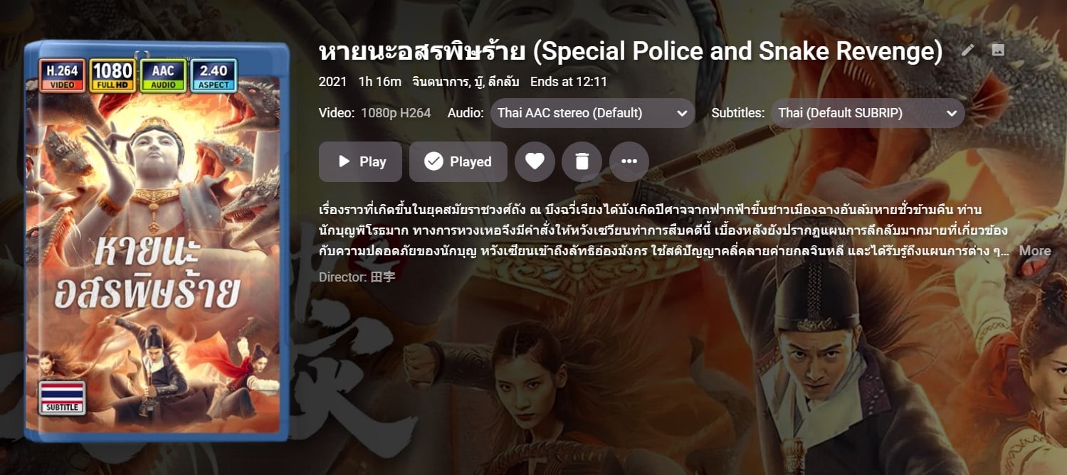
Task: Expand the Subtitles Thai SUBRIP dropdown
Action: tap(868, 113)
